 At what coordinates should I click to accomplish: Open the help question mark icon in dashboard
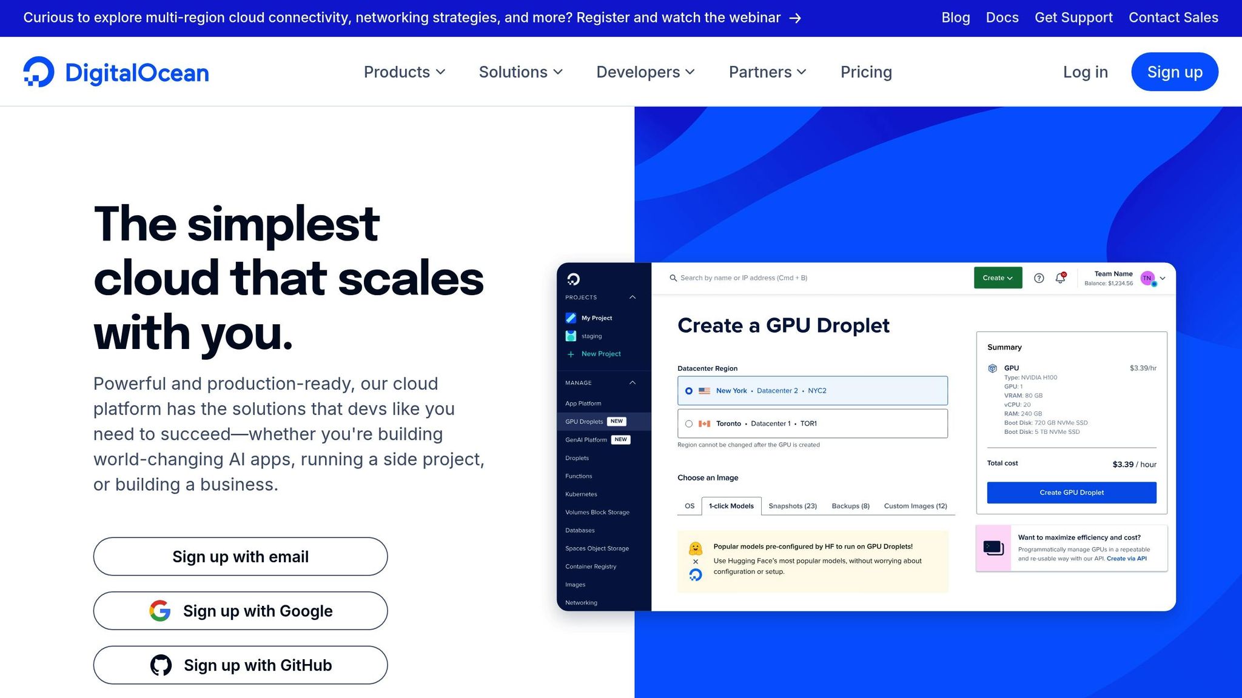(1039, 278)
